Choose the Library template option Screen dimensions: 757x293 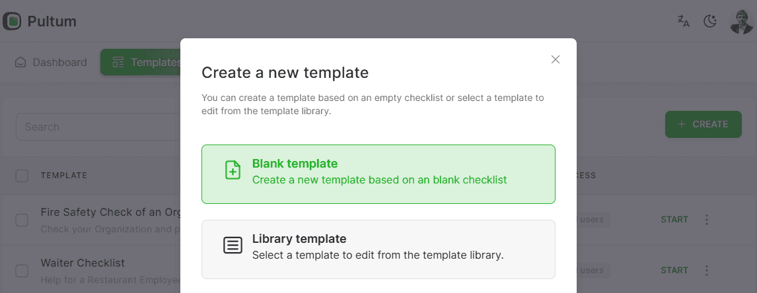click(x=378, y=249)
